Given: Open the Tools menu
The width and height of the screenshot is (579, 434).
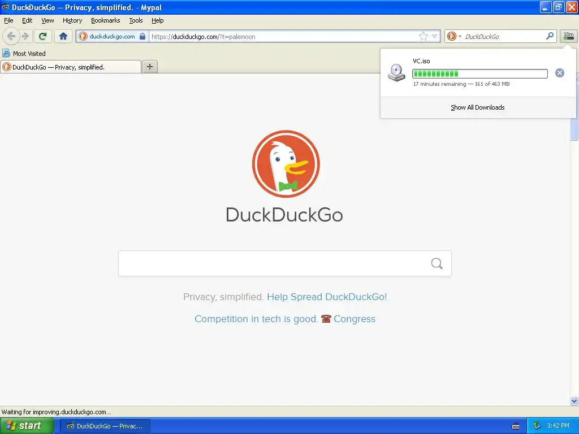Looking at the screenshot, I should (136, 20).
